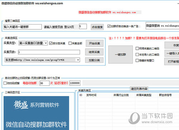Click the 一键导入 button
This screenshot has width=179, height=130.
[x=172, y=54]
